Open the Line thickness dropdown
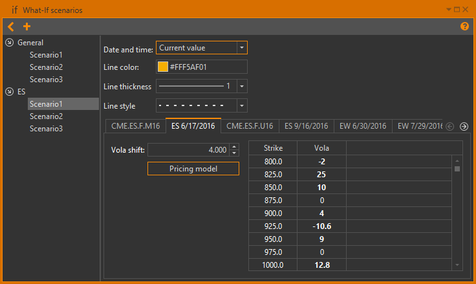The image size is (476, 284). pyautogui.click(x=241, y=86)
